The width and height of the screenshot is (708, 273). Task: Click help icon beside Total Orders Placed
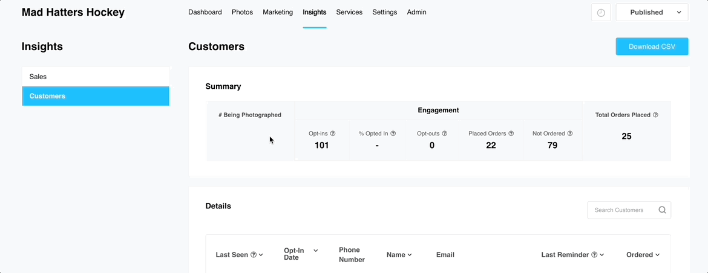pyautogui.click(x=655, y=115)
